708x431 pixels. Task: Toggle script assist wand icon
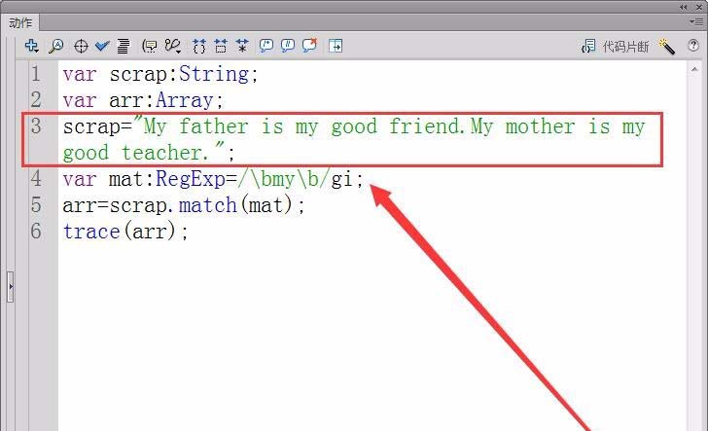tap(667, 46)
